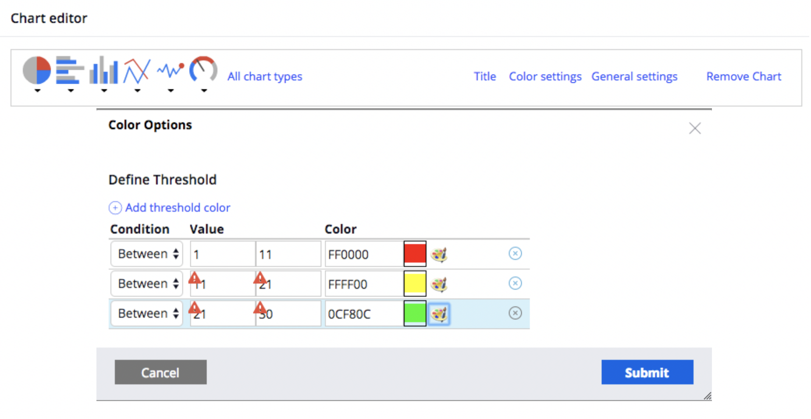
Task: Click the dialog resize handle corner
Action: [x=708, y=396]
